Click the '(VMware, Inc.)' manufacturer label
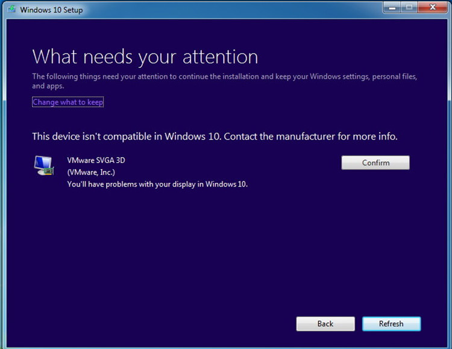 coord(92,173)
